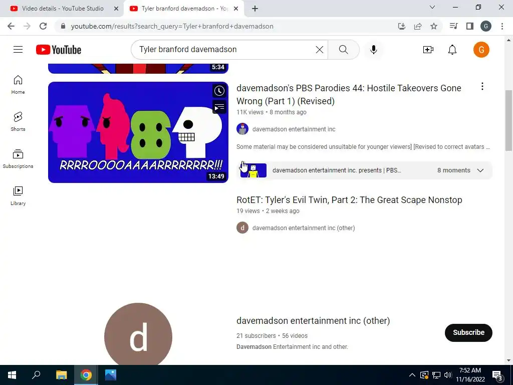This screenshot has height=385, width=513.
Task: Open PBS Parodies 44 Hostile Takeovers video title
Action: pos(349,95)
